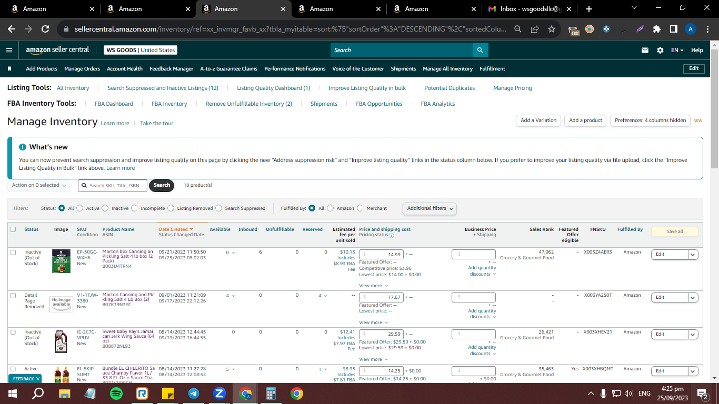Open notifications center icon in taskbar

point(702,393)
